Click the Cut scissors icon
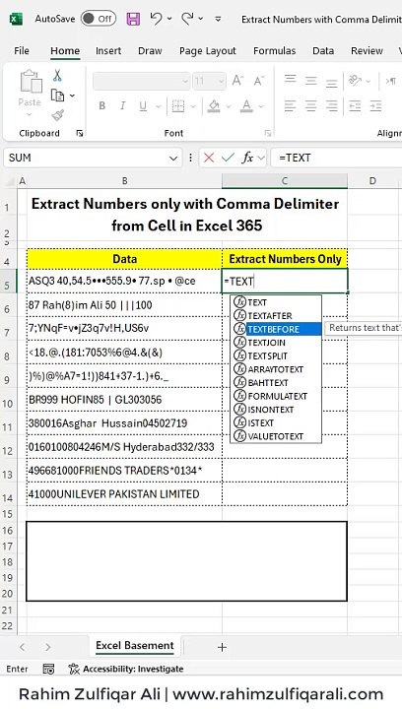Viewport: 402px width, 709px height. (x=57, y=76)
